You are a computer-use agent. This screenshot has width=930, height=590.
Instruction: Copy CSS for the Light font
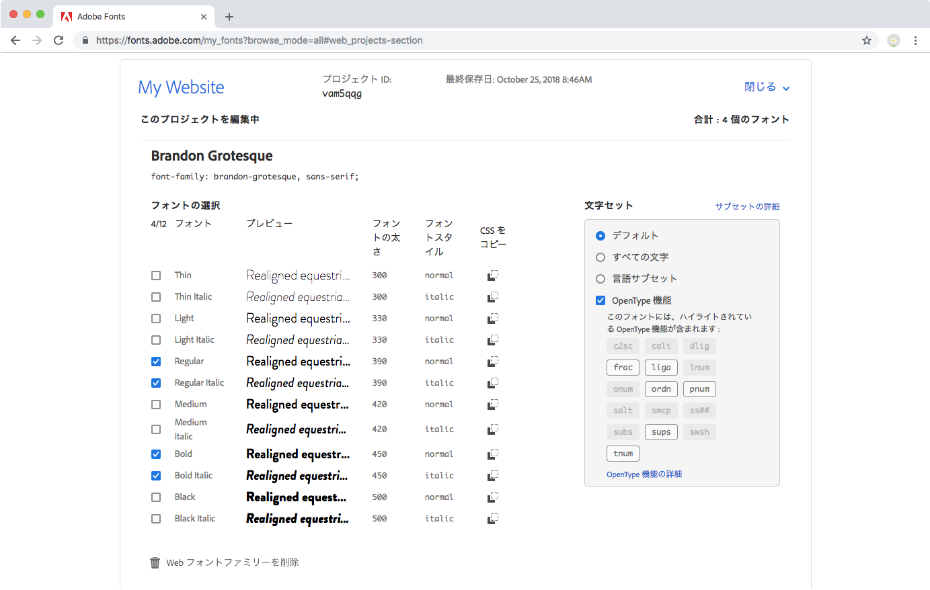493,319
